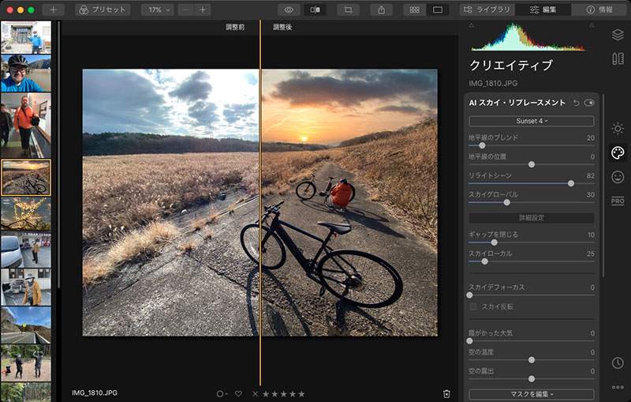
Task: Click the plus add-photo button
Action: [x=53, y=9]
